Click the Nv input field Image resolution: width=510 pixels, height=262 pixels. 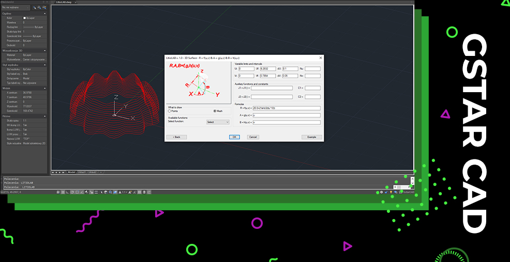click(312, 76)
